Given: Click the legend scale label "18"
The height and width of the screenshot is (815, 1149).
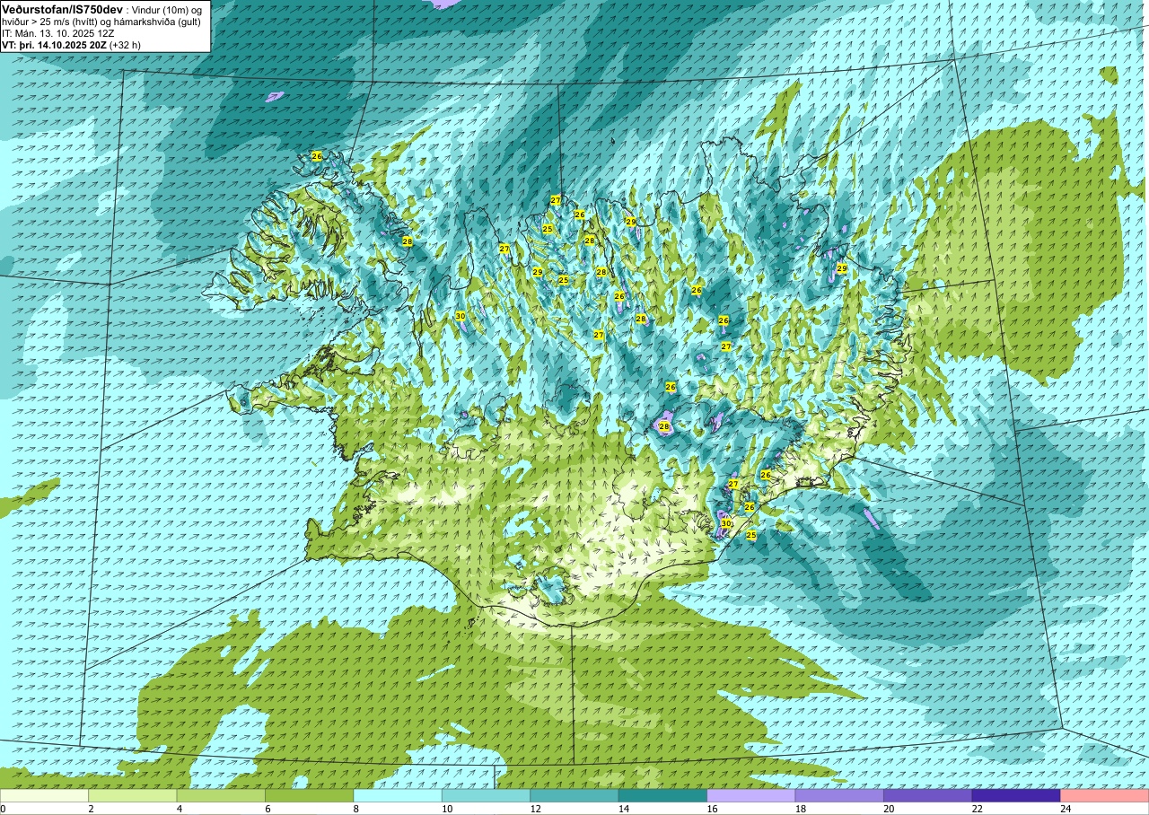Looking at the screenshot, I should coord(799,809).
